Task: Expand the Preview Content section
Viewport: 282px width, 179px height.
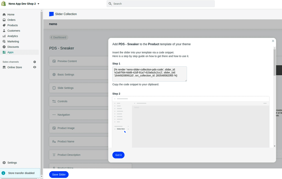Action: [x=79, y=61]
